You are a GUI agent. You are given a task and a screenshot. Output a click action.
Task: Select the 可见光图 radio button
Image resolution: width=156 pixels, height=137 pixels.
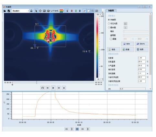pos(109,24)
